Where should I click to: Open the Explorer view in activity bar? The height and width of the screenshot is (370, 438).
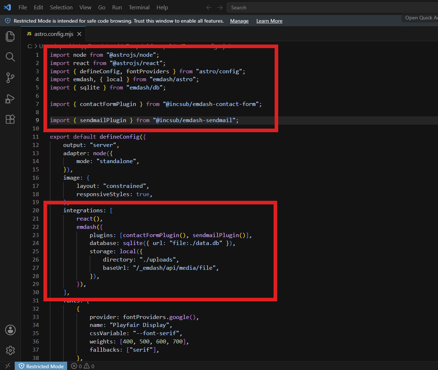10,36
